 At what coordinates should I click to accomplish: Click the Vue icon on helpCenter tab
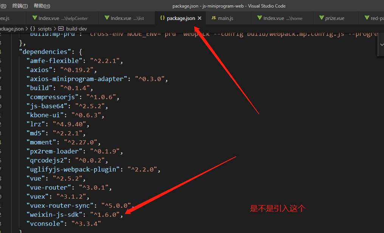point(35,18)
